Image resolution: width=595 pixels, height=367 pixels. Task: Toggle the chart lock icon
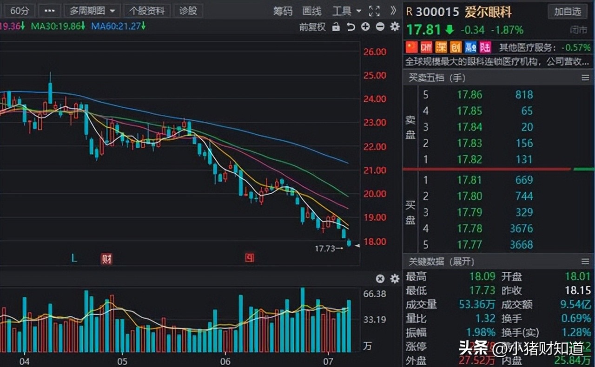(x=336, y=27)
